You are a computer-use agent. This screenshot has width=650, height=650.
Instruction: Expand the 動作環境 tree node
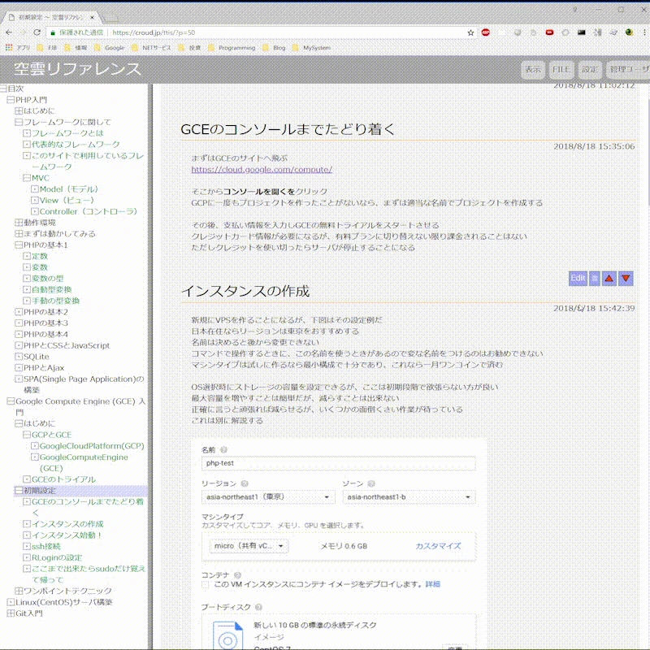click(x=19, y=223)
